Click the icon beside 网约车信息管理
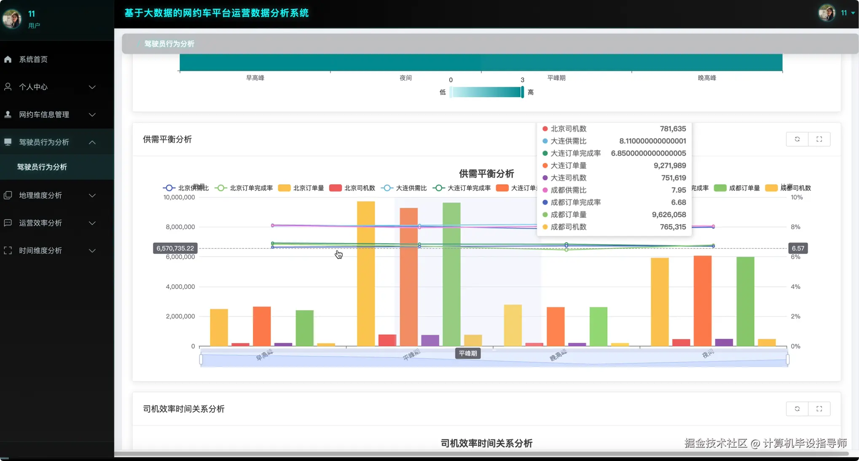859x461 pixels. pos(8,115)
